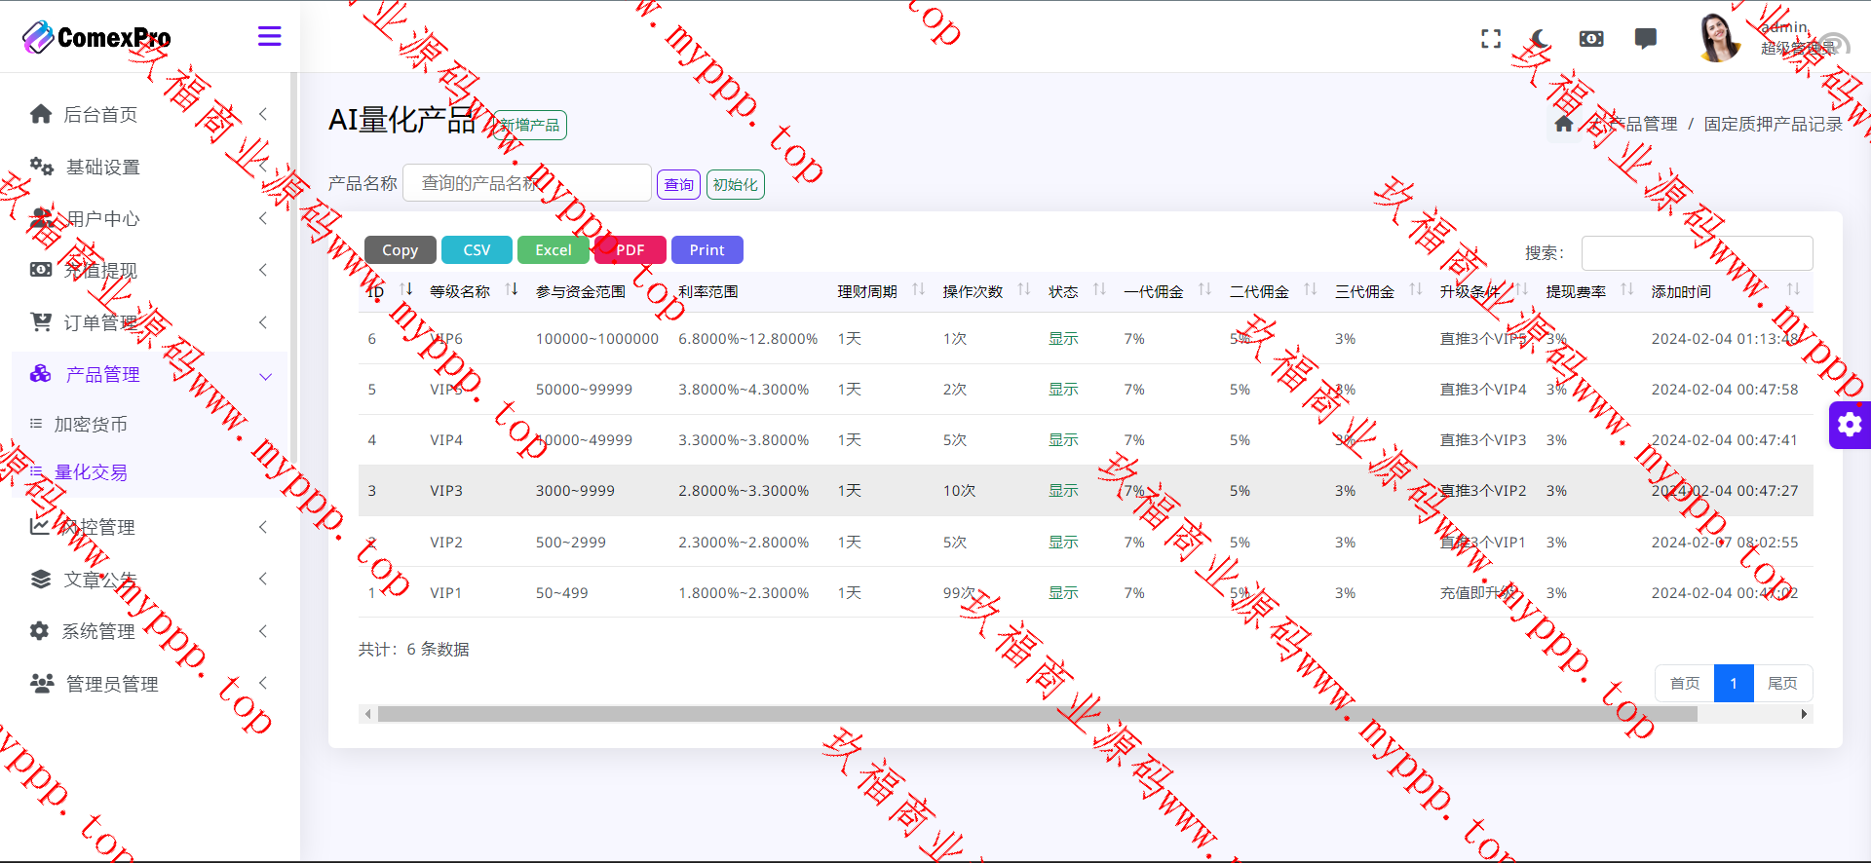Click the admin avatar picture
Image resolution: width=1871 pixels, height=863 pixels.
1719,38
